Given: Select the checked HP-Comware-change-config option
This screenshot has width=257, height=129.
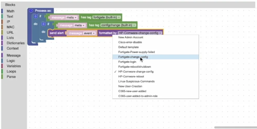Looking at the screenshot, I should pos(156,72).
